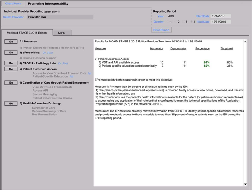Run Coordination of Care measure via Go
Image resolution: width=252 pixels, height=190 pixels.
pyautogui.click(x=11, y=82)
